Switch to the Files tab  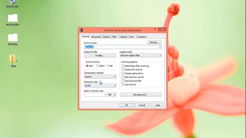tap(115, 37)
